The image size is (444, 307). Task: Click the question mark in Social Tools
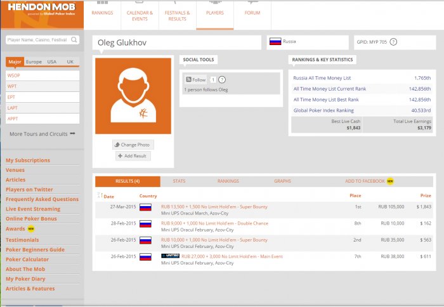click(x=222, y=80)
